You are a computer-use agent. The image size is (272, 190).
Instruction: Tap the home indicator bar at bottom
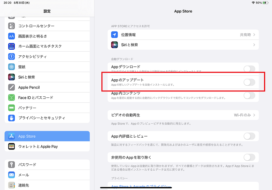click(x=136, y=187)
